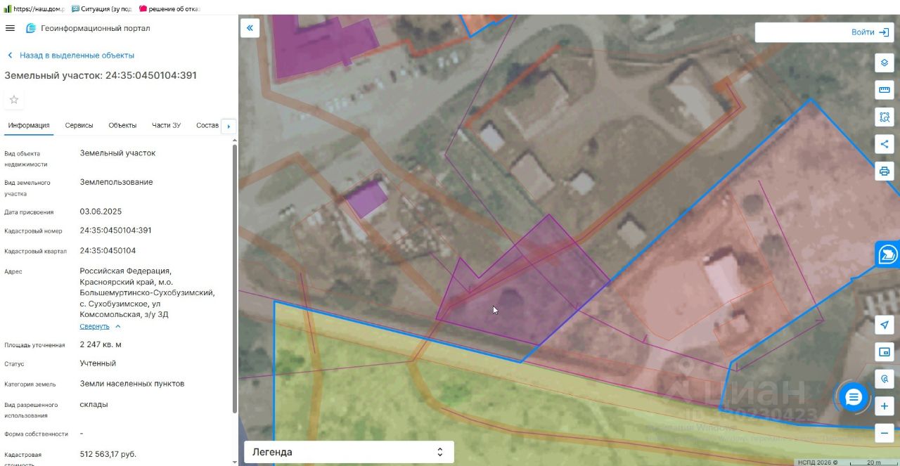This screenshot has width=900, height=466.
Task: Switch to the Сервисы tab
Action: click(79, 125)
